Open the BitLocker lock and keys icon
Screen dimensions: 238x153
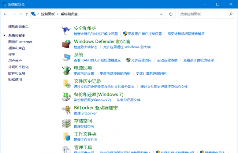tap(66, 110)
